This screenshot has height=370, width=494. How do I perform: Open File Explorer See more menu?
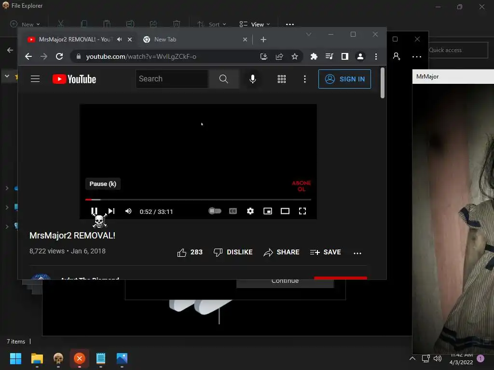pos(290,24)
